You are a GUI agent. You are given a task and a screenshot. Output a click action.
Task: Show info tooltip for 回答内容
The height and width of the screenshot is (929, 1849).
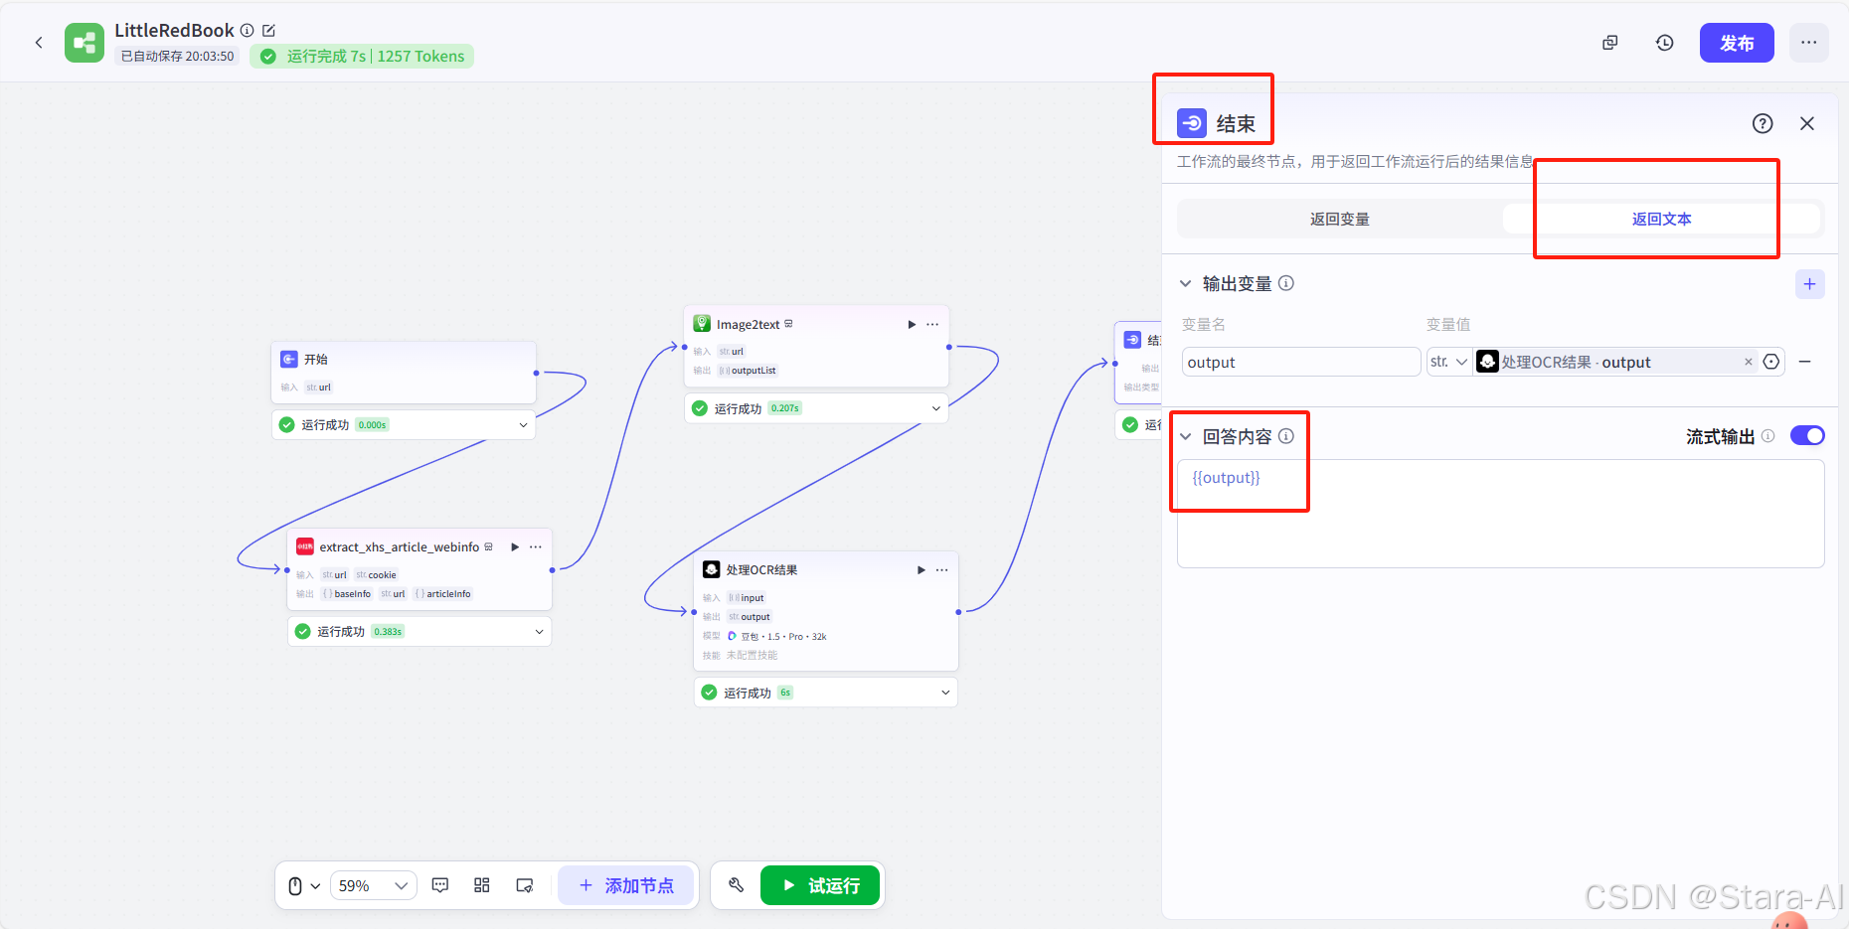(1286, 436)
